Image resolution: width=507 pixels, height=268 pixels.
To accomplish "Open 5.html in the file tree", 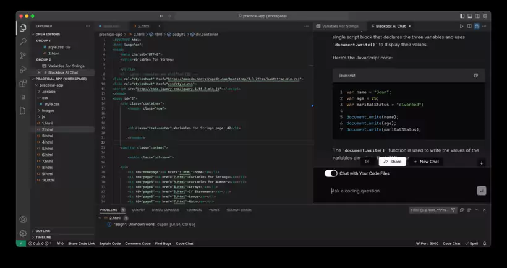I will coord(47,149).
